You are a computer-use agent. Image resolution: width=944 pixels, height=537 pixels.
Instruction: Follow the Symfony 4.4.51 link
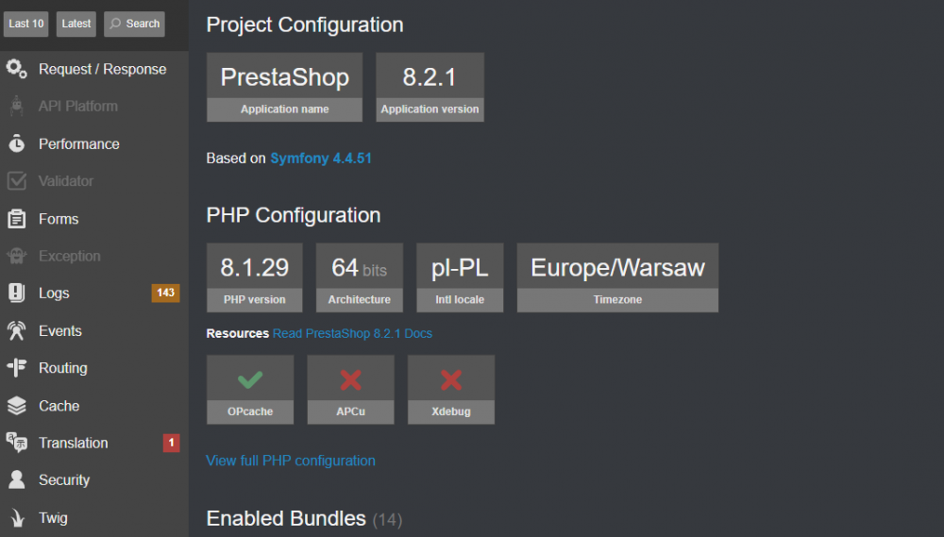coord(321,159)
